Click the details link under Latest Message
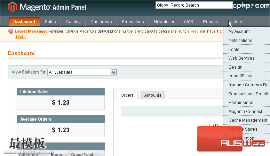 20,37
